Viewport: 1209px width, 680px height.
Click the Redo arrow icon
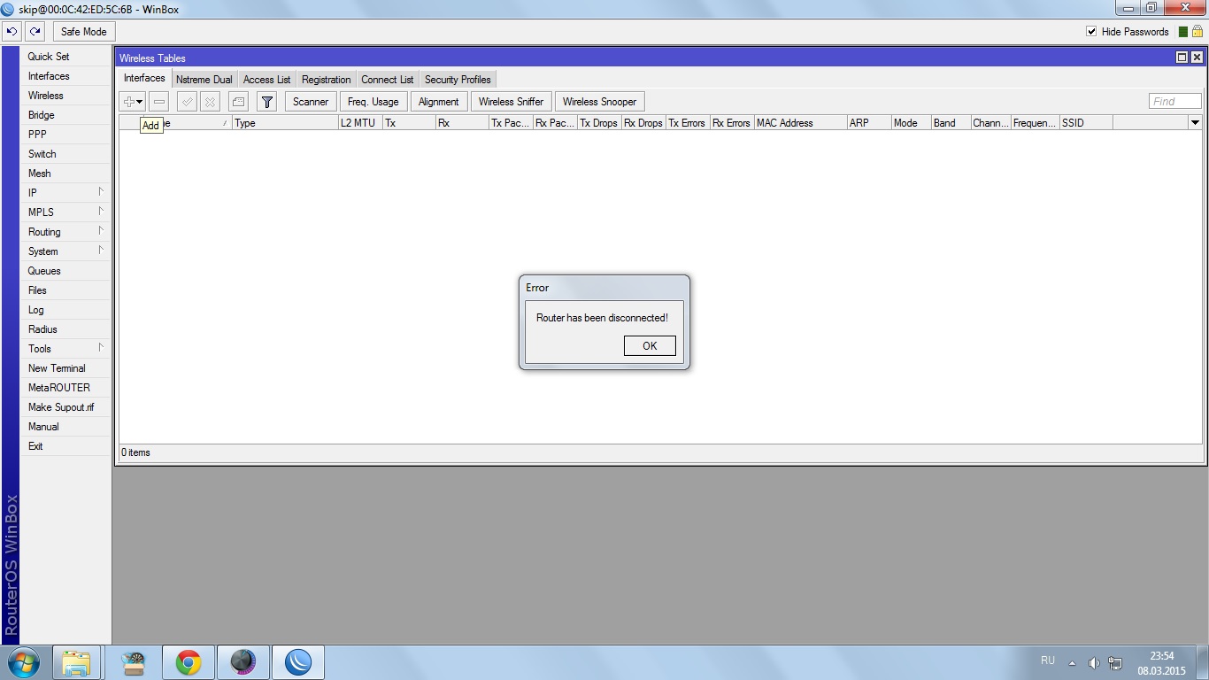tap(35, 31)
